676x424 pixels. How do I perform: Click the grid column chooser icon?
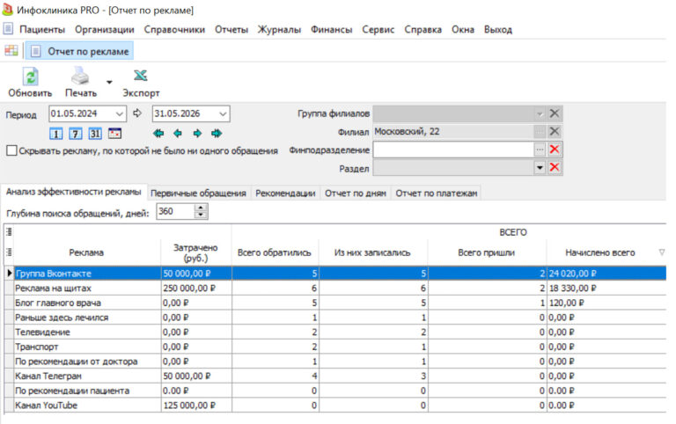9,252
